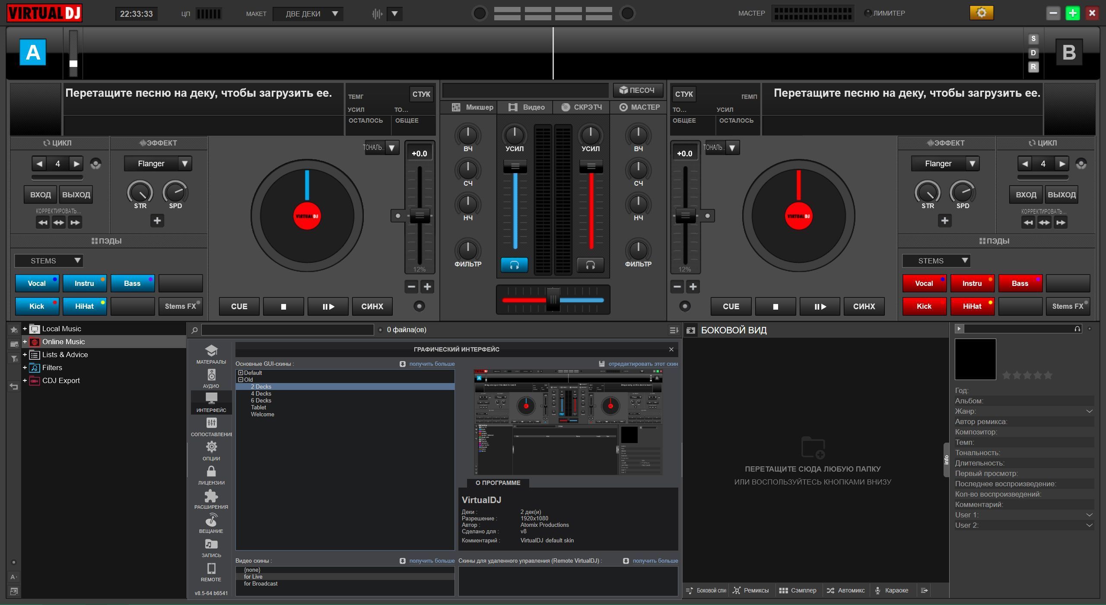This screenshot has width=1106, height=605.
Task: Click the ПЕСОЧ sandbox button
Action: tap(638, 90)
